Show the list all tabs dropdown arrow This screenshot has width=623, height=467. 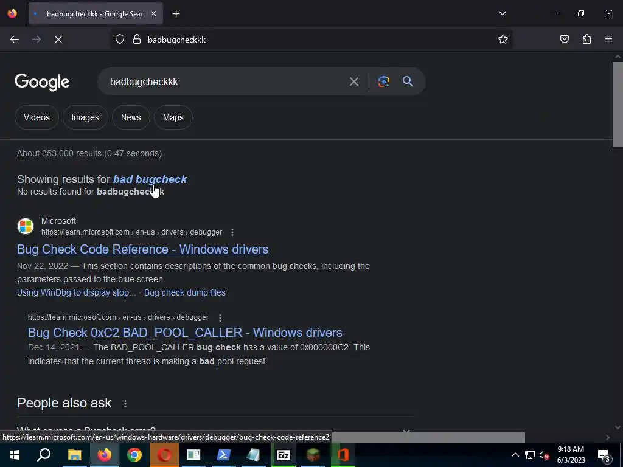pyautogui.click(x=502, y=13)
